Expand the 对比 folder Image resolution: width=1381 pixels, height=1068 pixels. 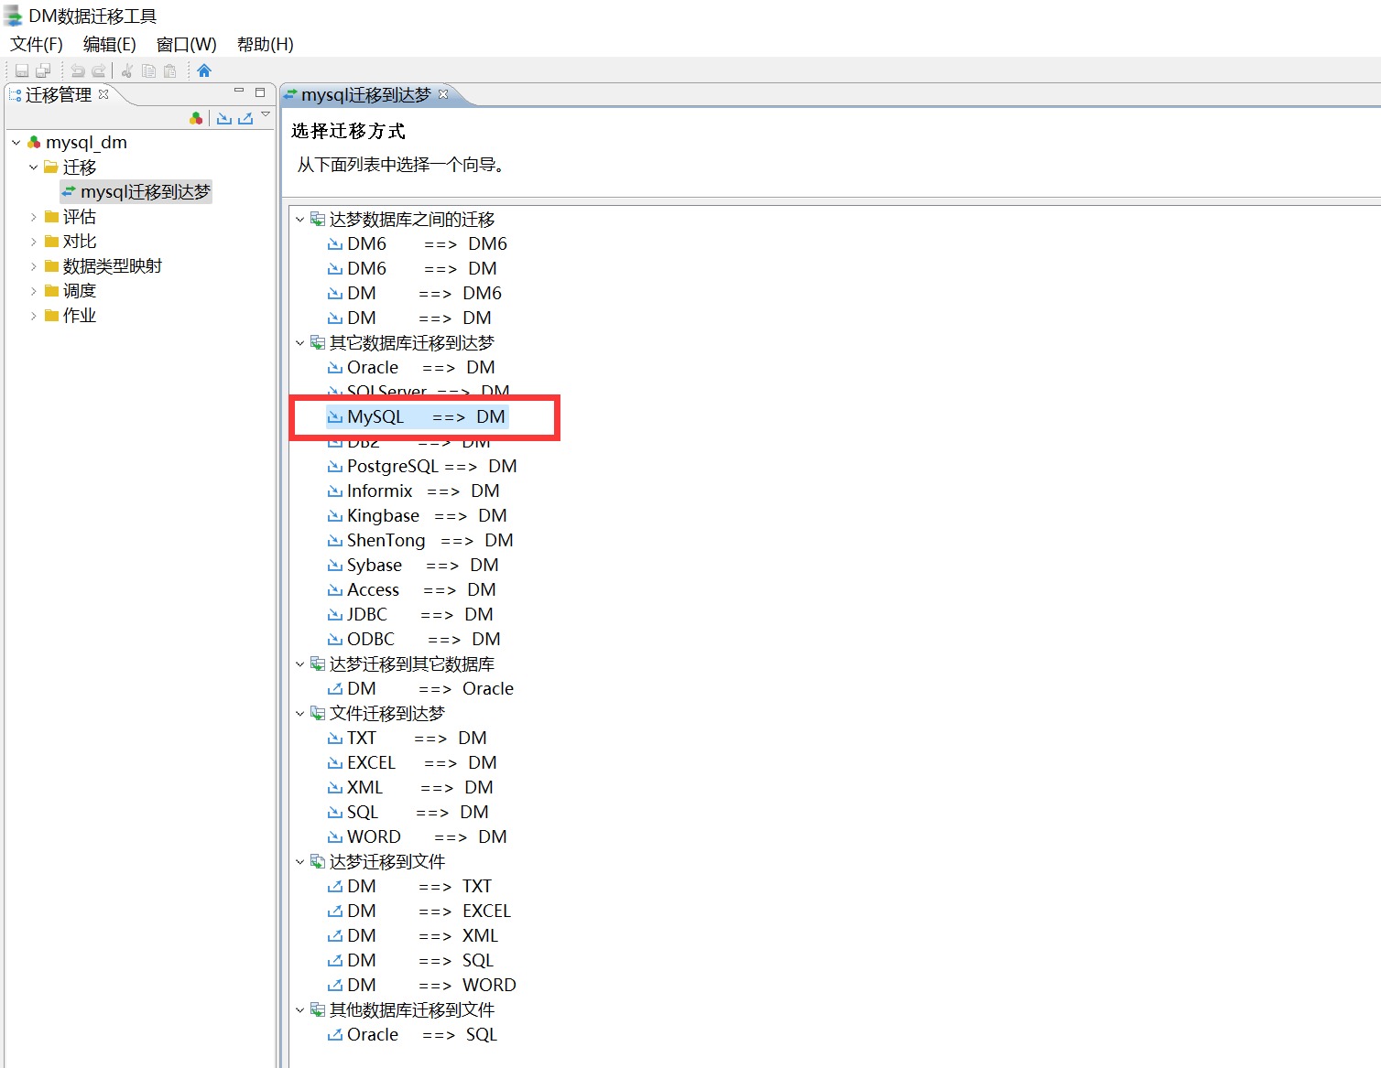(34, 242)
